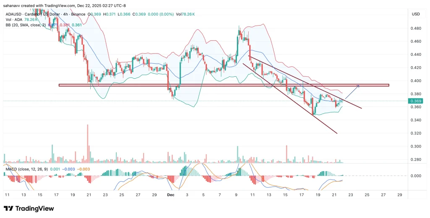Click the current price tag 0.369
The height and width of the screenshot is (218, 430).
tap(416, 101)
